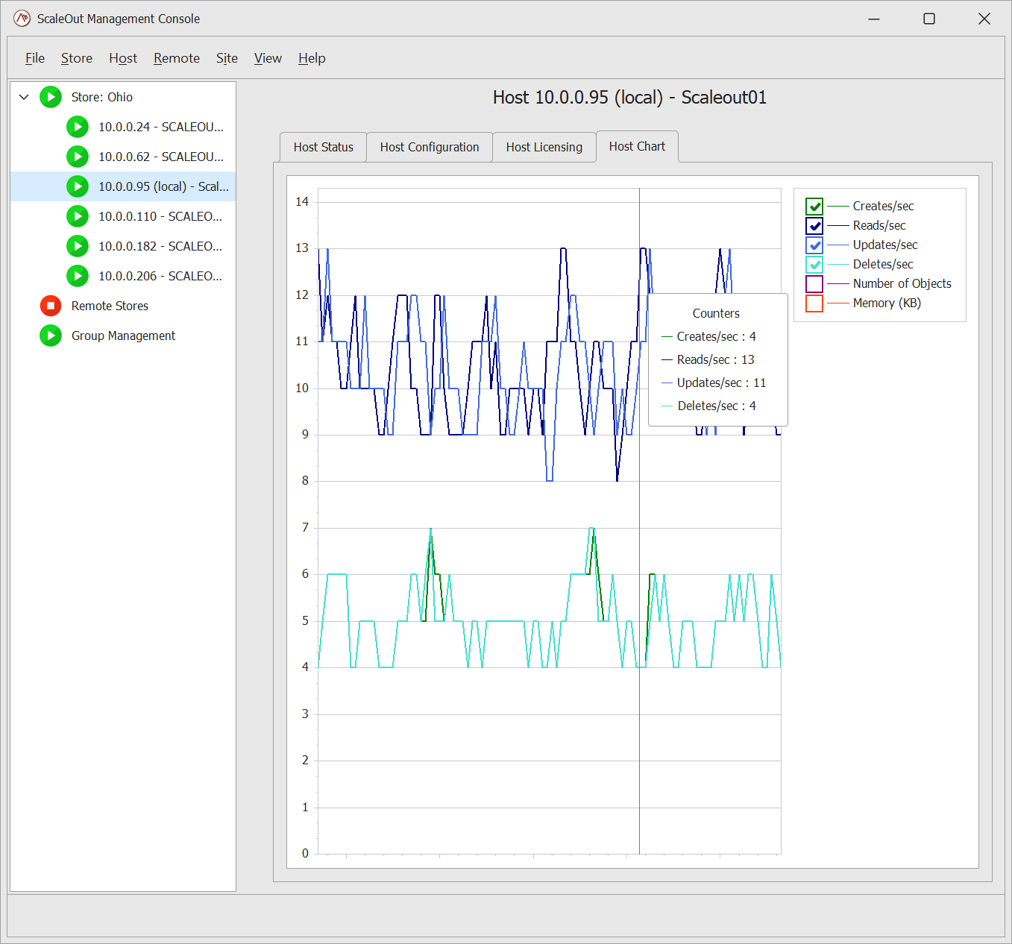Image resolution: width=1012 pixels, height=944 pixels.
Task: Open the File menu
Action: 35,58
